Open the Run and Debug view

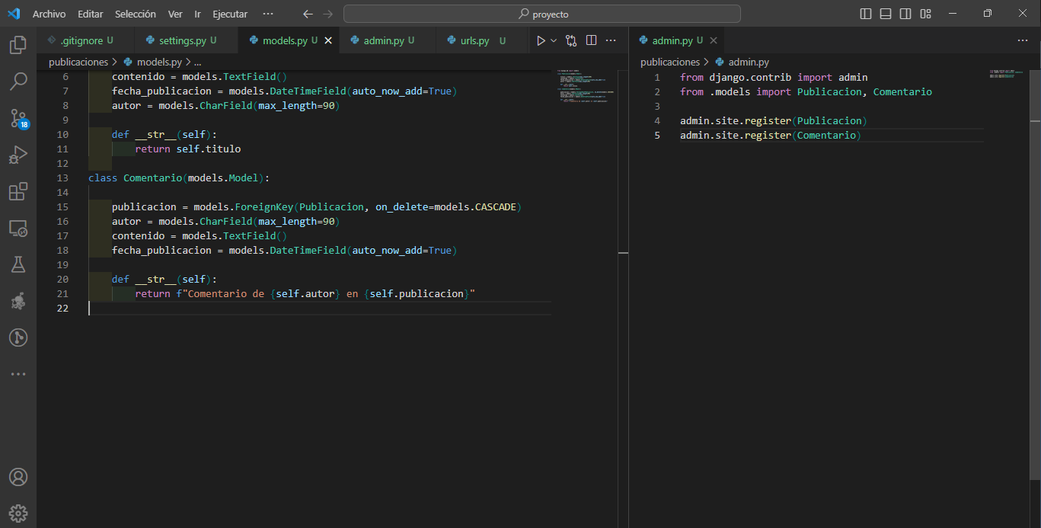point(18,155)
